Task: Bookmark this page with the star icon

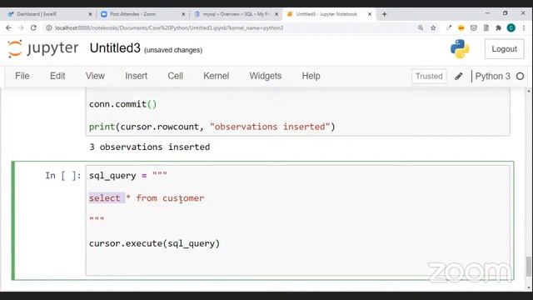Action: 433,27
